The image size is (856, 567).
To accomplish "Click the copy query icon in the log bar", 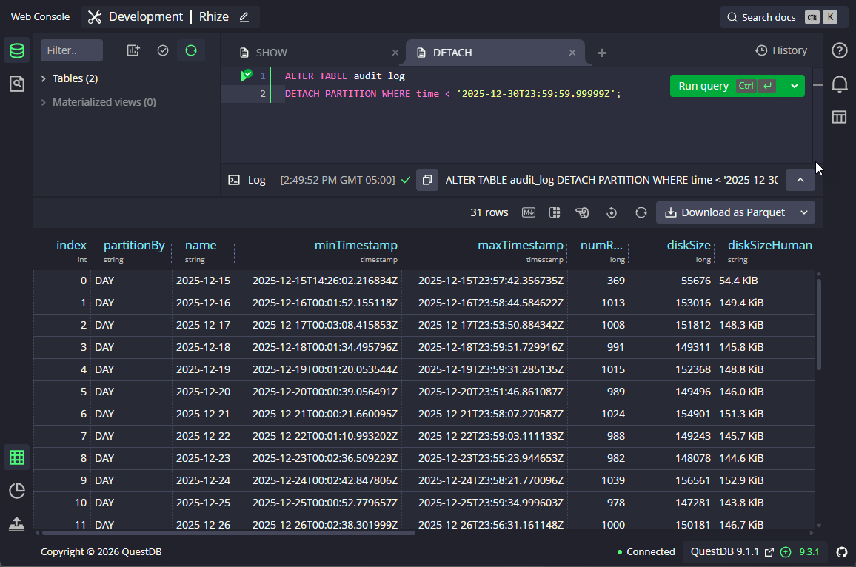I will [427, 179].
